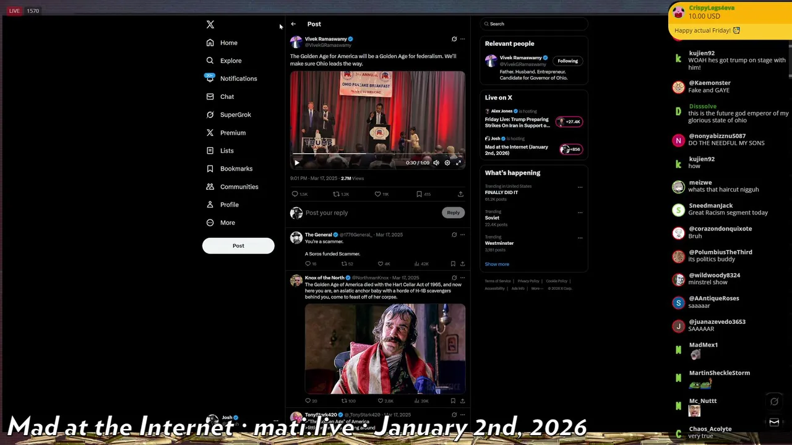Viewport: 792px width, 445px height.
Task: Repost Vivek's post
Action: click(336, 194)
